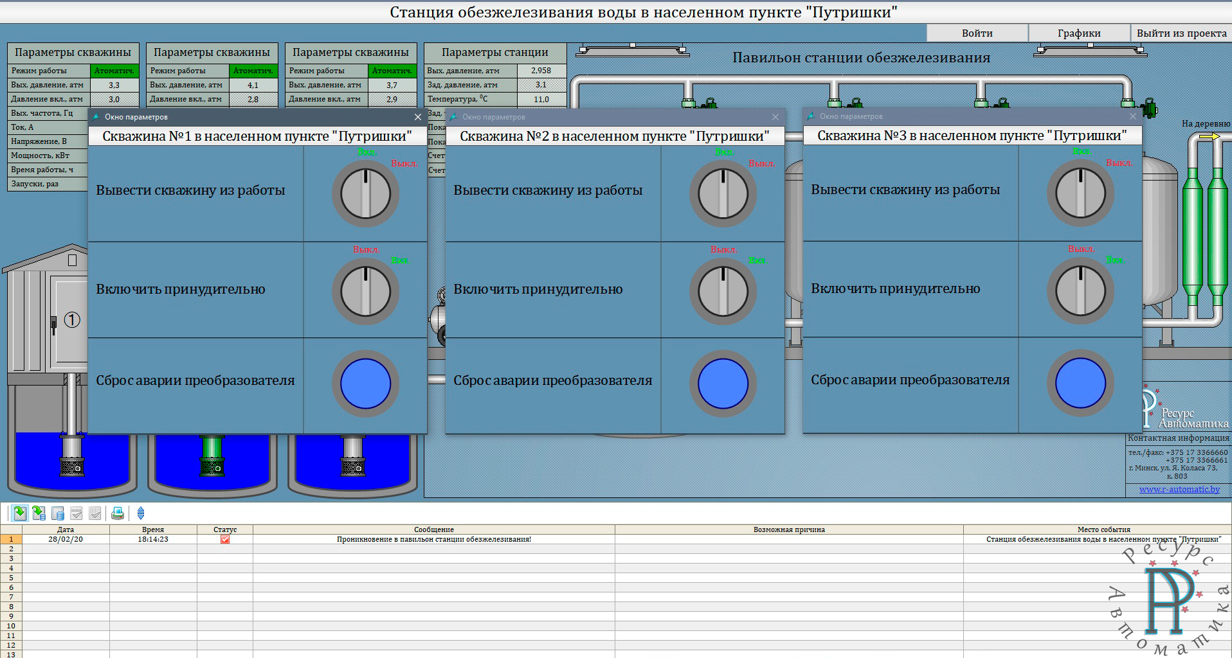This screenshot has width=1232, height=658.
Task: Click third well's switch-on pressure value 2,9
Action: tap(392, 99)
